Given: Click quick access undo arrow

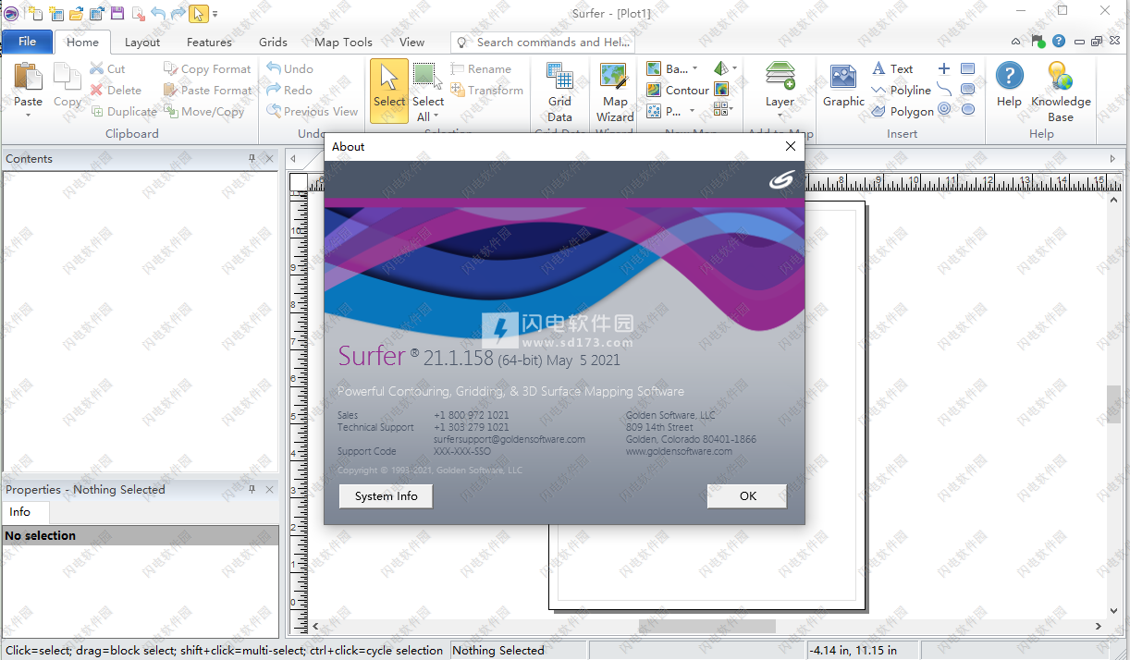Looking at the screenshot, I should [x=158, y=13].
